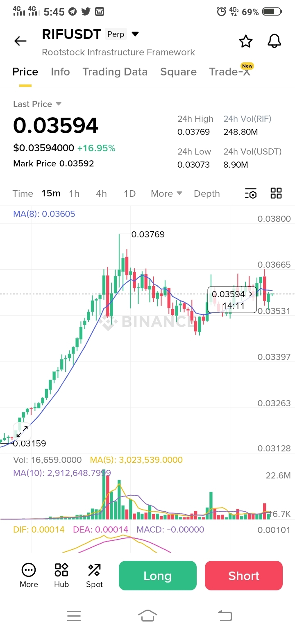Tap the alarm clock status icon

pos(221,12)
